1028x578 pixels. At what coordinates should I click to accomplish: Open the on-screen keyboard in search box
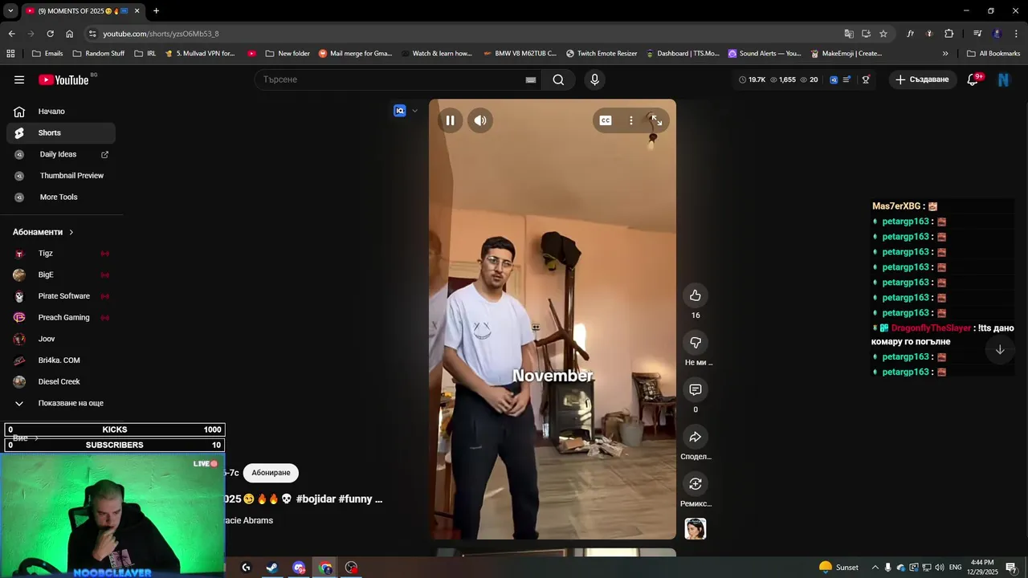pos(530,79)
